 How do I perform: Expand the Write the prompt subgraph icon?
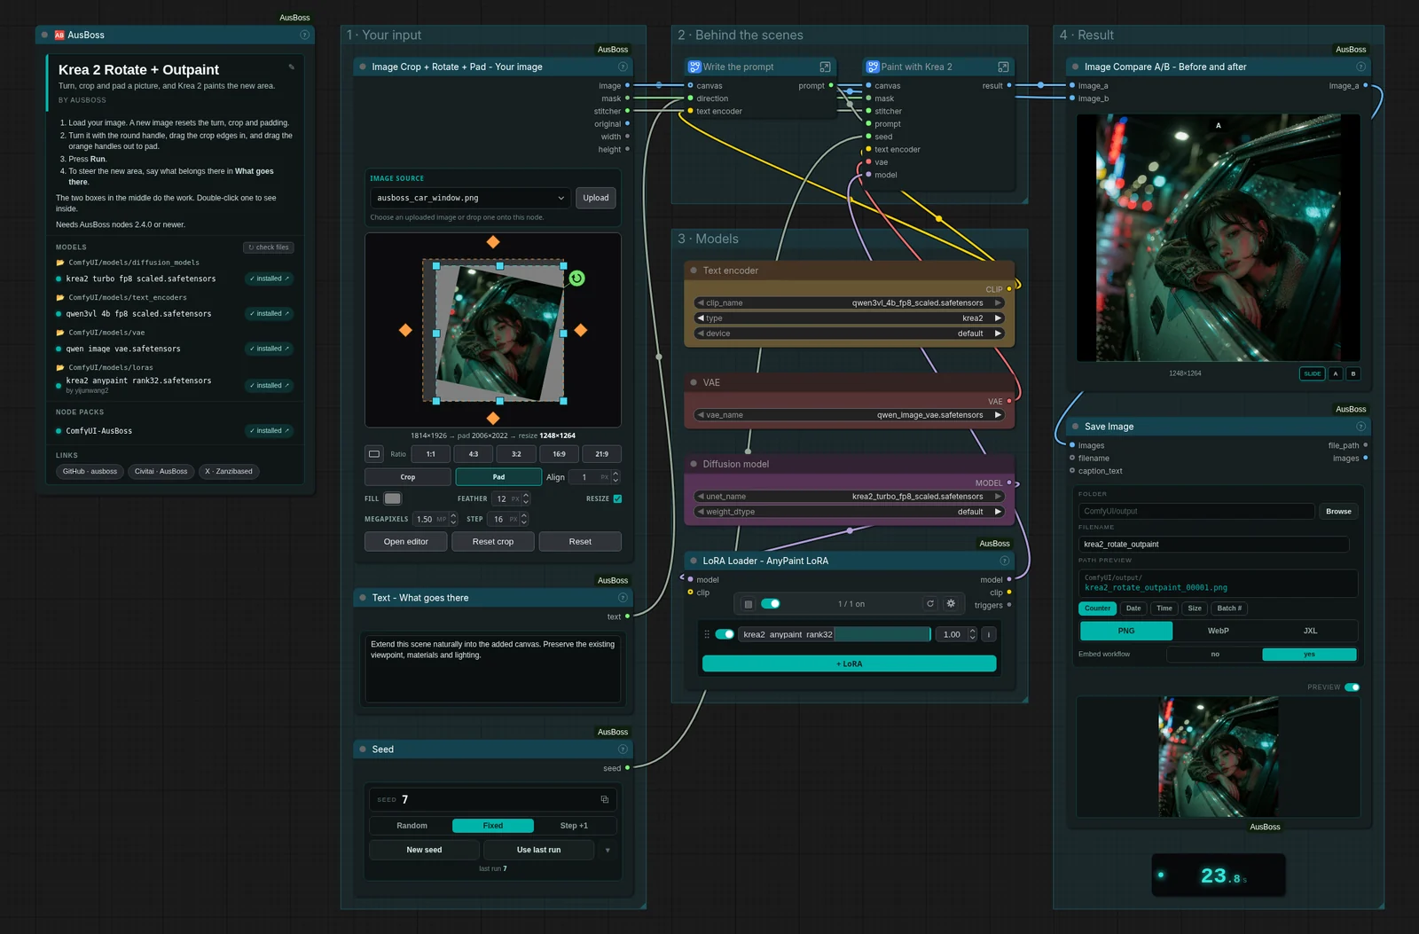pyautogui.click(x=825, y=67)
